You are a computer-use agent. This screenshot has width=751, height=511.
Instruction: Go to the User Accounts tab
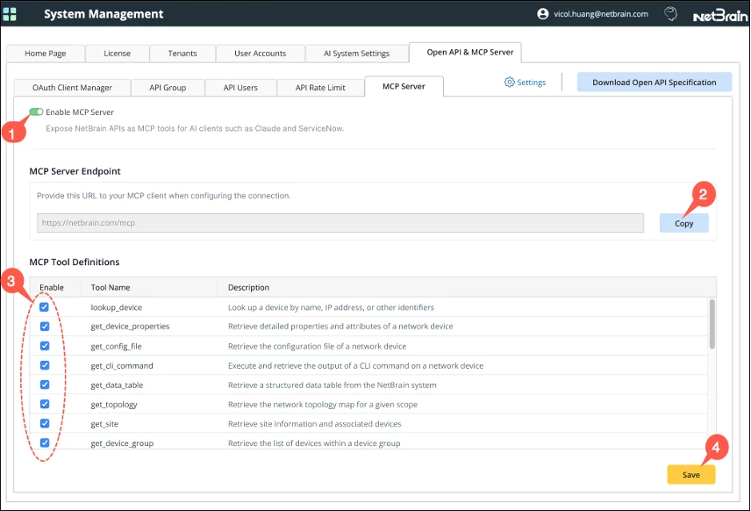[x=260, y=54]
